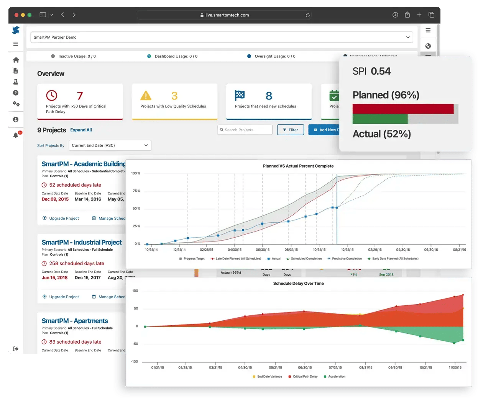Open the help question mark icon
Viewport: 483px width, 398px height.
[x=16, y=93]
